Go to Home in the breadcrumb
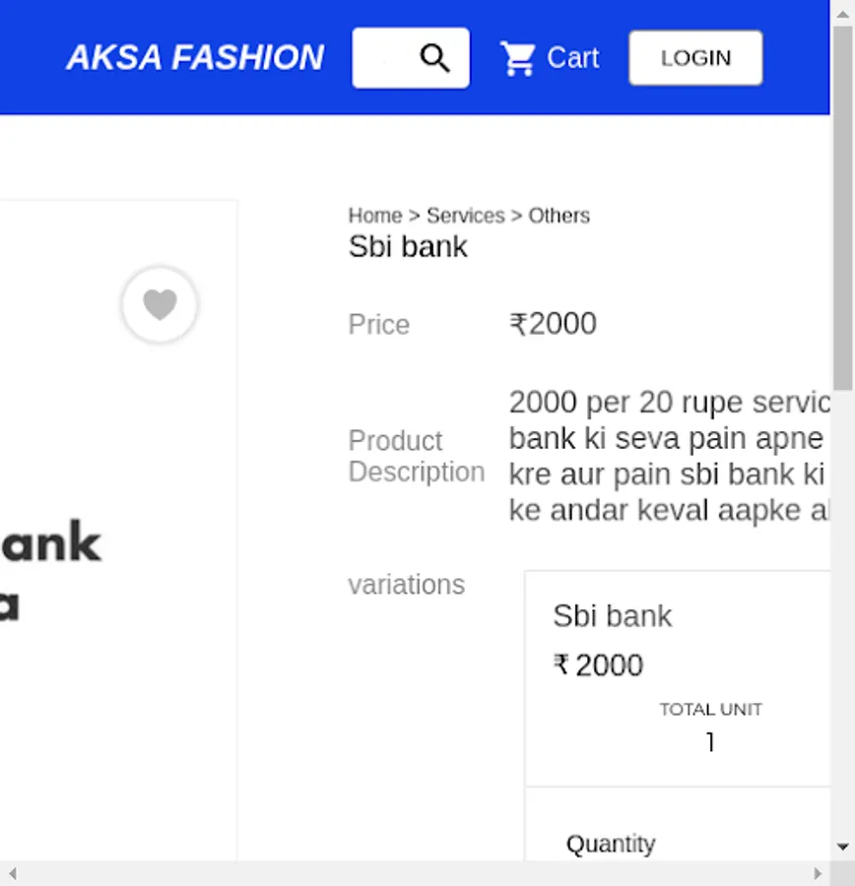This screenshot has height=886, width=855. tap(375, 216)
